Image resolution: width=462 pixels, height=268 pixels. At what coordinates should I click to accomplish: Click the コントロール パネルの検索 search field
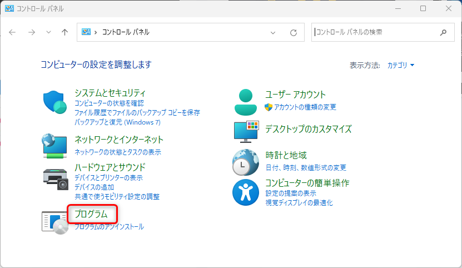(375, 32)
